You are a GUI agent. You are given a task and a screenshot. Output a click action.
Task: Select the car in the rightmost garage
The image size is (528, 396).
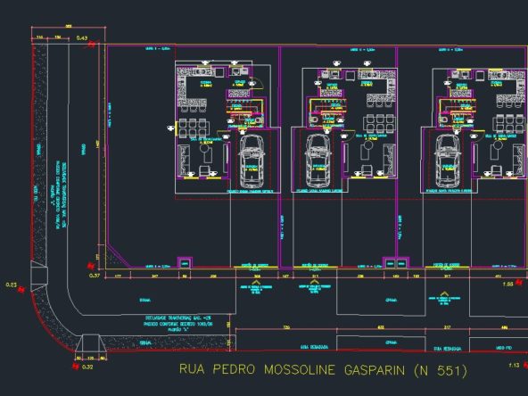point(448,161)
